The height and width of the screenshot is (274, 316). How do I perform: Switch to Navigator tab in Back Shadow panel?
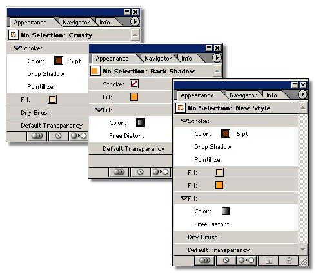[158, 59]
